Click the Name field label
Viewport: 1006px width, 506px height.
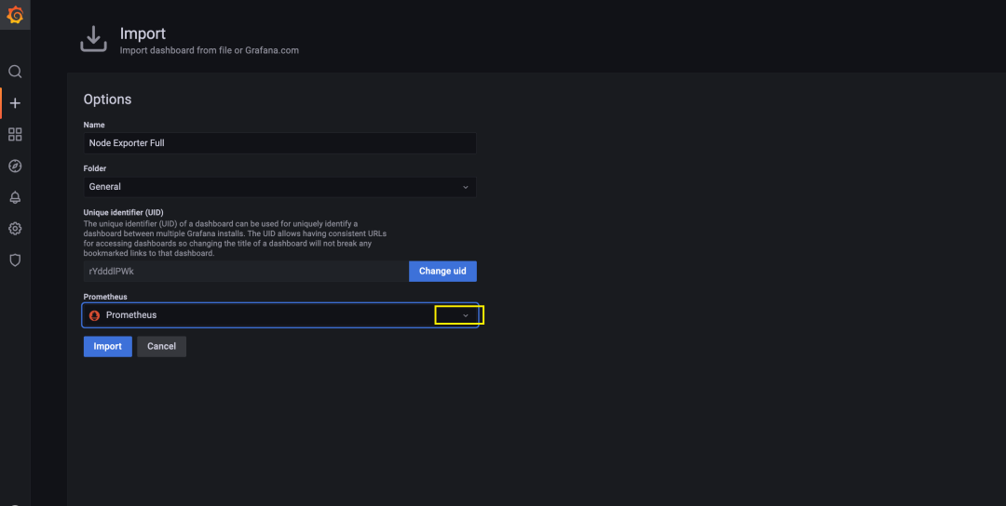pyautogui.click(x=94, y=125)
